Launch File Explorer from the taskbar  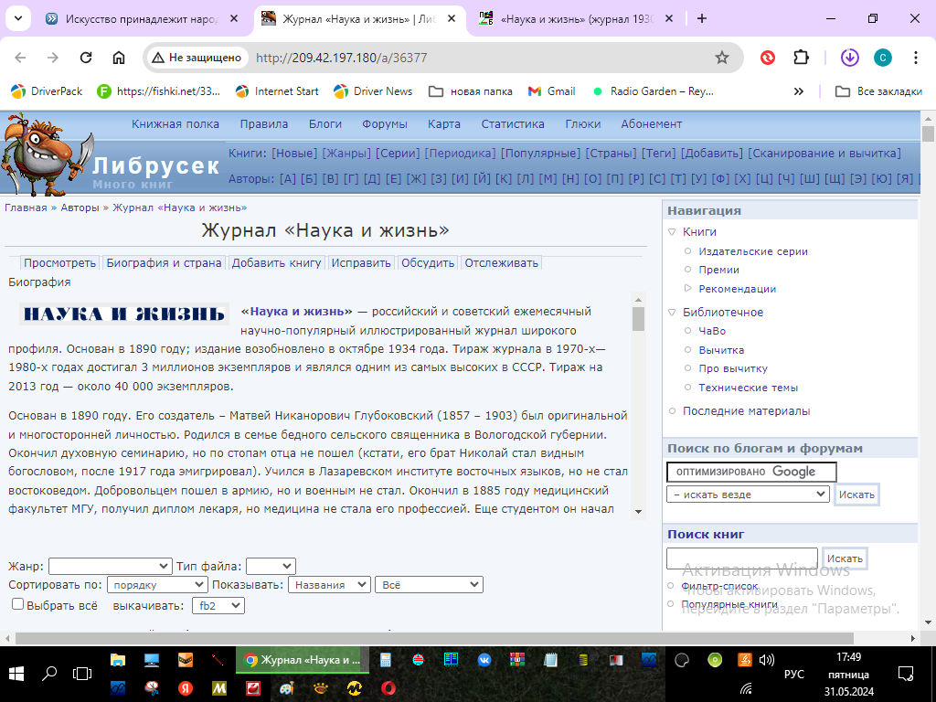(x=118, y=660)
